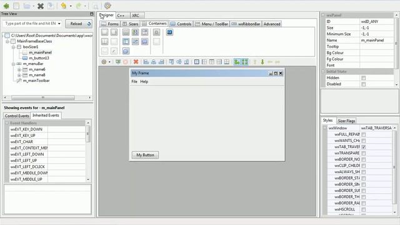Switch to the C++ tab

point(121,16)
